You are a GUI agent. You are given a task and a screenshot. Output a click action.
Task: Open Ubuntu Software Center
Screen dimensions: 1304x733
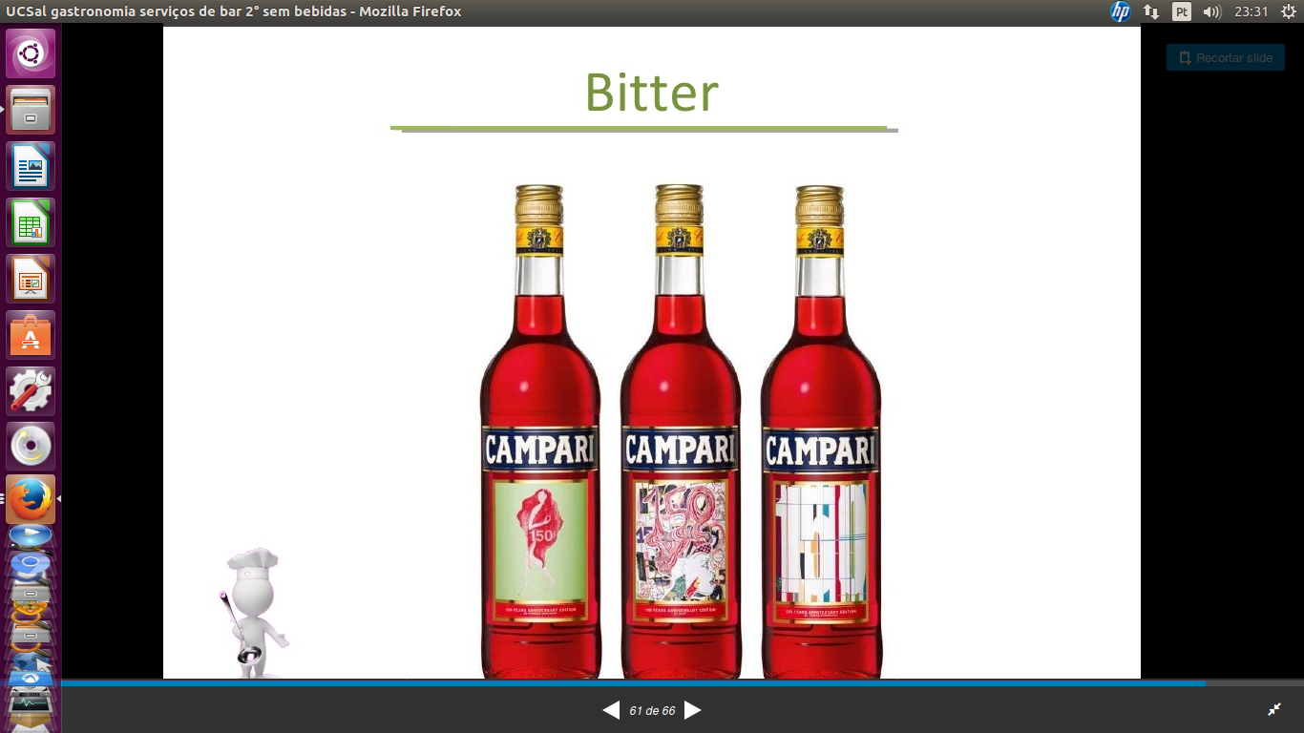[31, 335]
